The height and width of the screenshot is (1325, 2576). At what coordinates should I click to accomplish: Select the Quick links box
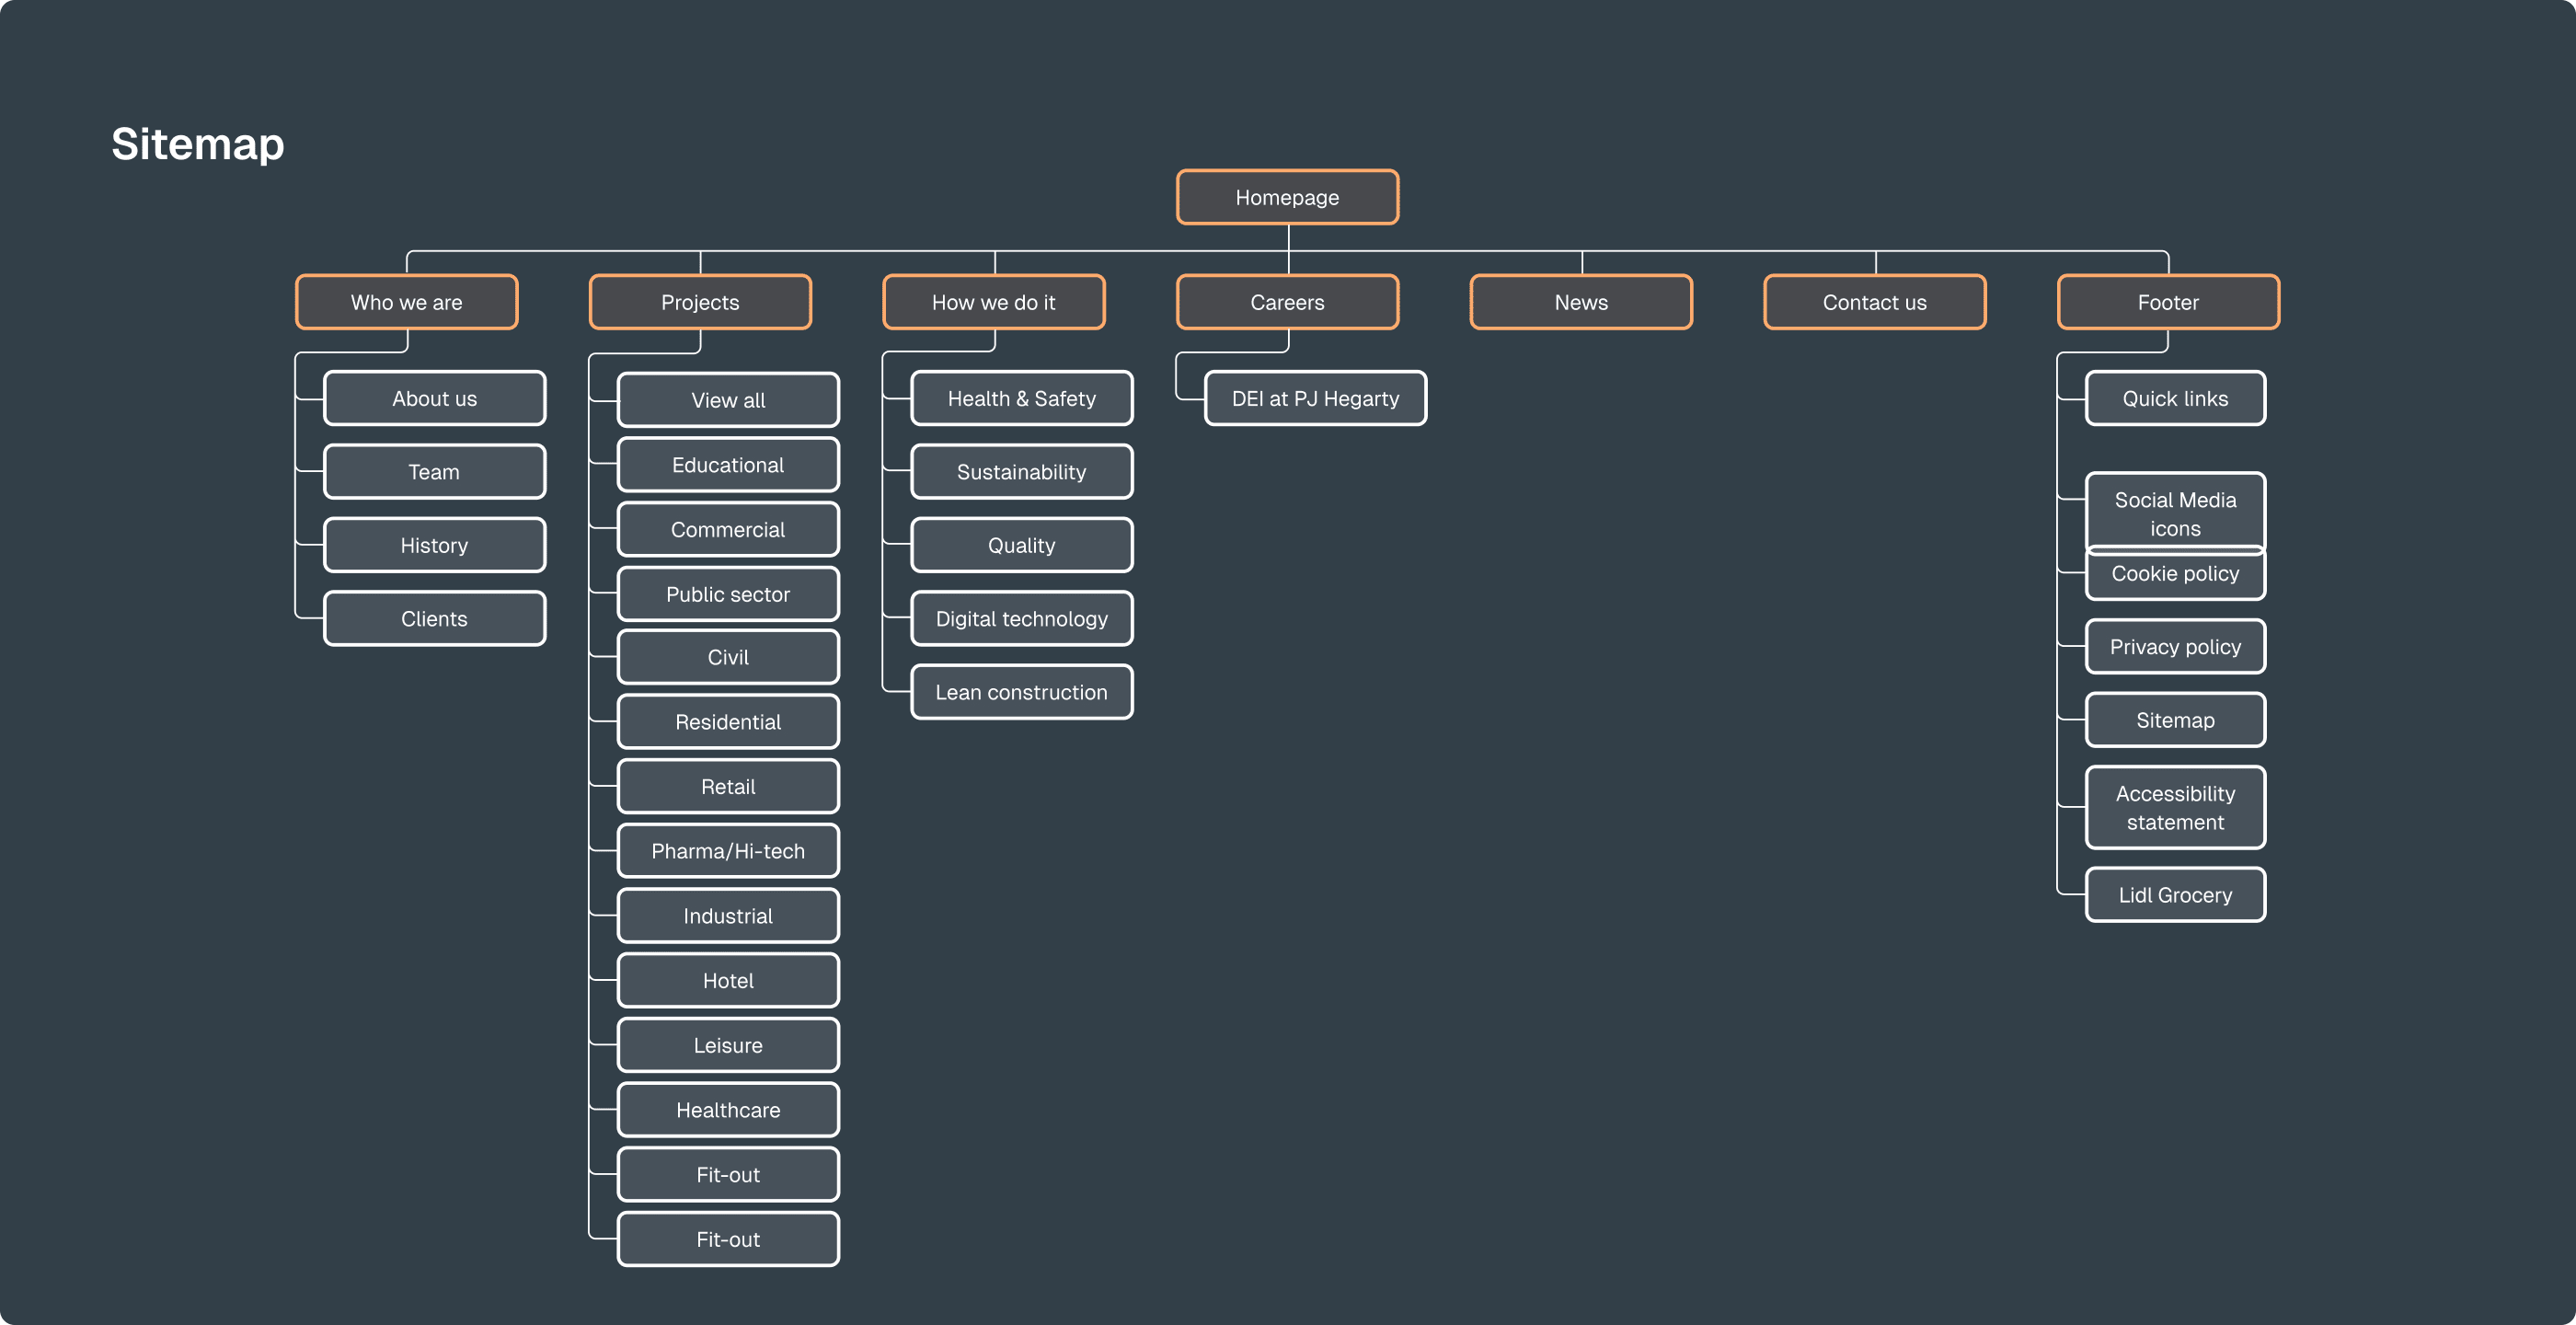pyautogui.click(x=2175, y=398)
